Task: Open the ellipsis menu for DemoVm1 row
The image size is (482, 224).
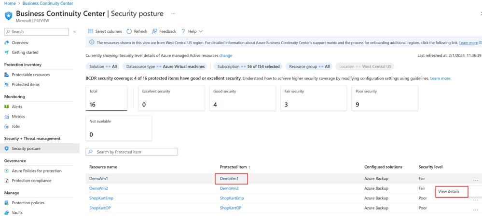Action: [x=476, y=180]
